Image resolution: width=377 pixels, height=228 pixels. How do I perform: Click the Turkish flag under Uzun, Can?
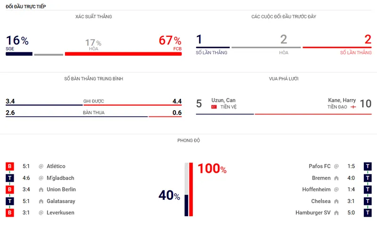pos(214,107)
